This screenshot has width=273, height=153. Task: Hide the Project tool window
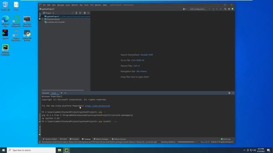click(x=88, y=13)
